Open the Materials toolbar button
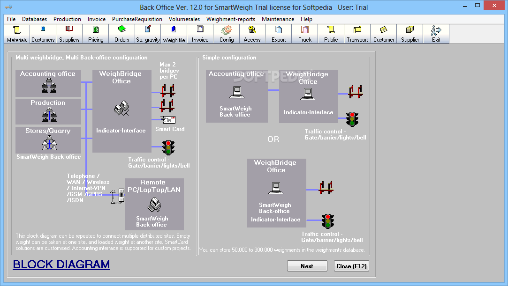Viewport: 508px width, 286px height. [17, 34]
